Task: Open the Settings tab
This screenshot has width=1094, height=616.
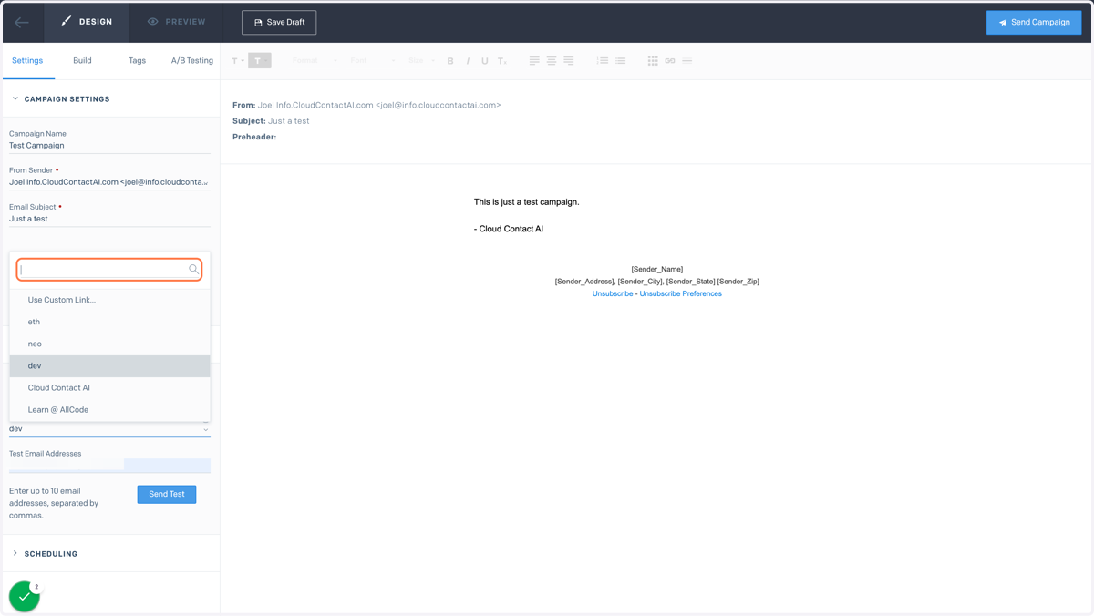Action: point(27,60)
